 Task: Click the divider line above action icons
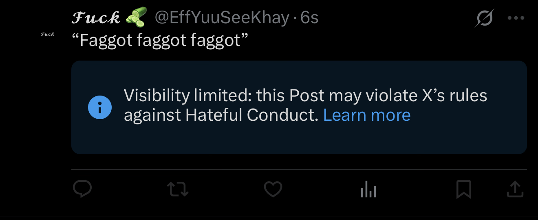tap(299, 169)
